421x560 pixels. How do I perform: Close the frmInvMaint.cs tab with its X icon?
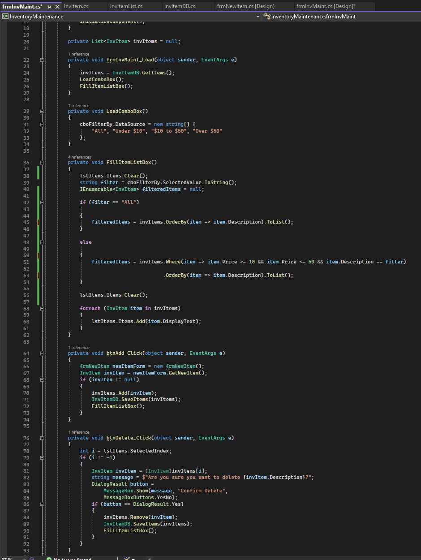point(57,7)
